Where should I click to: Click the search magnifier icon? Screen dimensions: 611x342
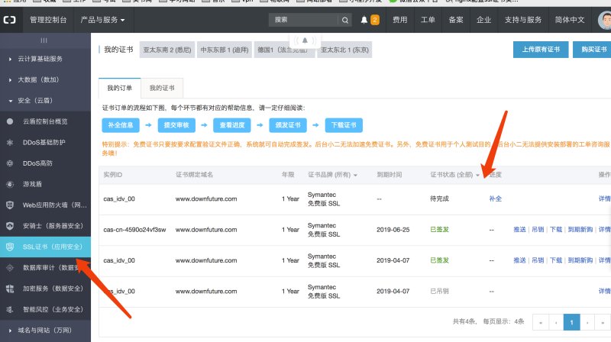345,21
